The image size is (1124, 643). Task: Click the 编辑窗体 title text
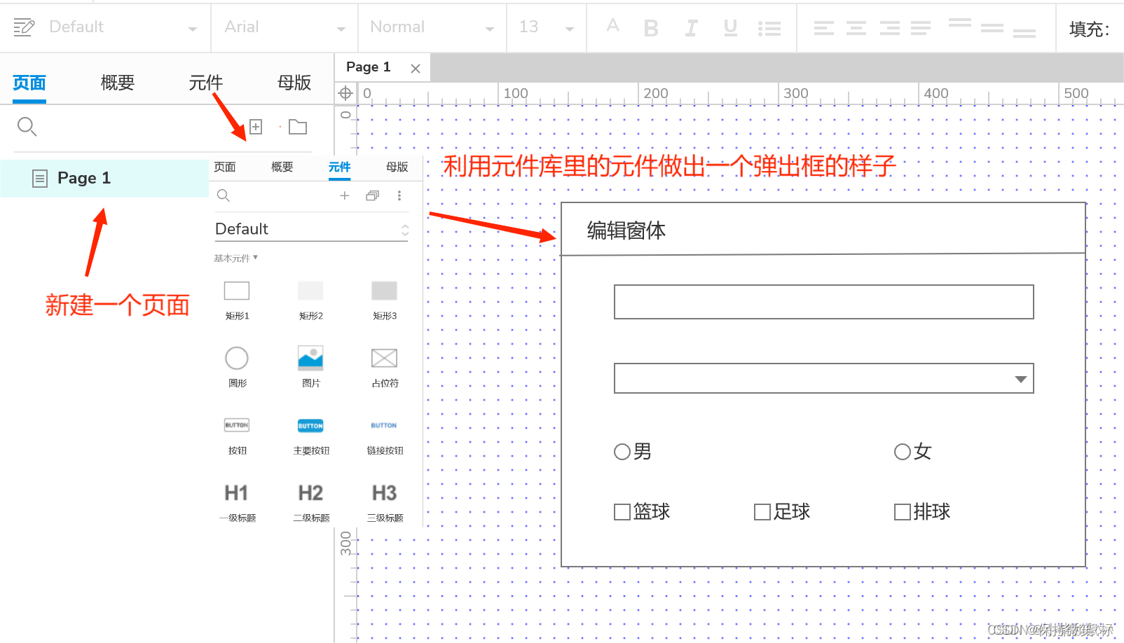click(x=626, y=230)
